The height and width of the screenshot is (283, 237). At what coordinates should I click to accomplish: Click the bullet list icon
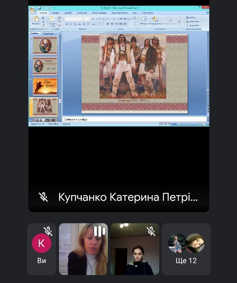(108, 19)
